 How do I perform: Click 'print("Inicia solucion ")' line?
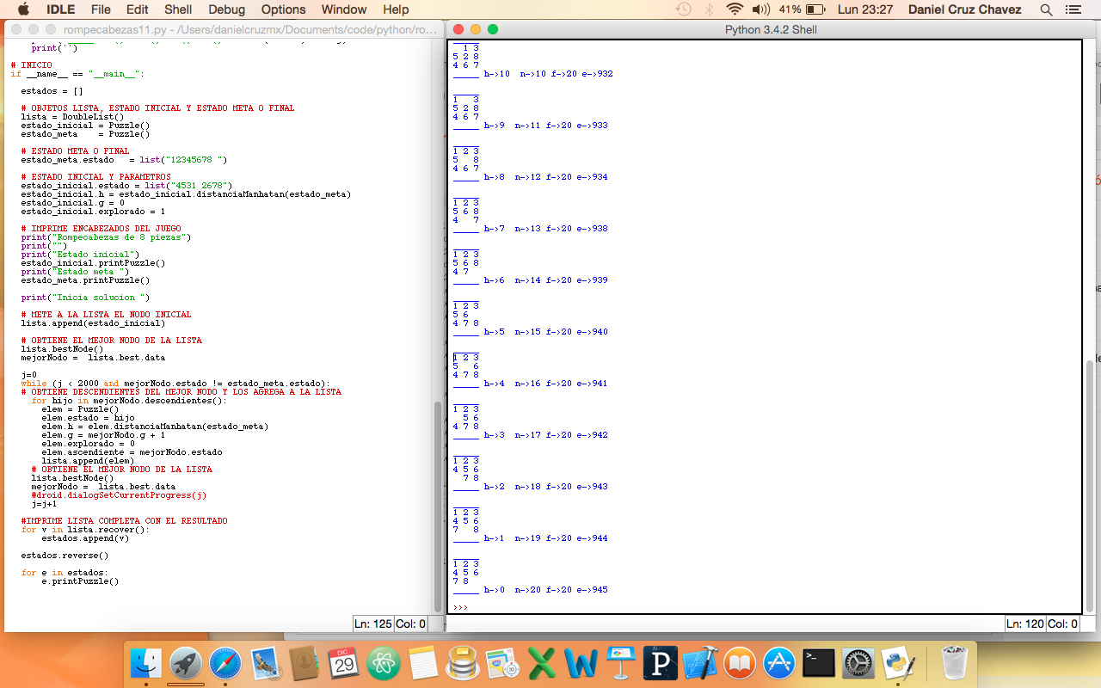tap(85, 298)
